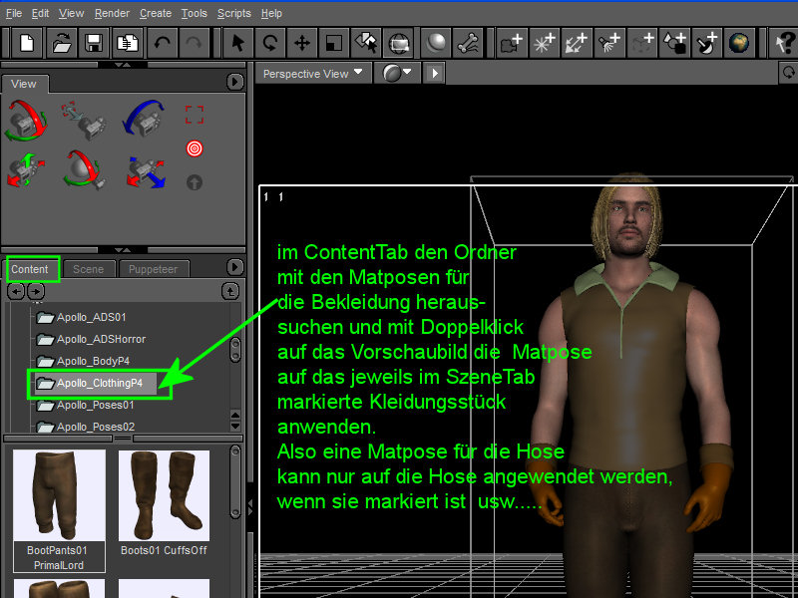Switch to the Puppeteer tab
The height and width of the screenshot is (598, 798).
click(154, 269)
